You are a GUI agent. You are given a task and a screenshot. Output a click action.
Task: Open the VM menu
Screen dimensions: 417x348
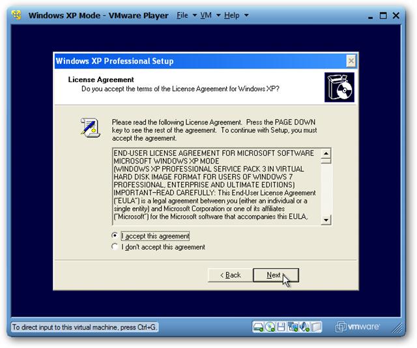point(206,16)
